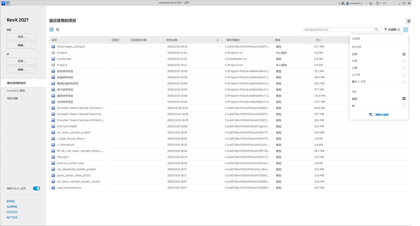Click the 名称 column header
The width and height of the screenshot is (420, 226).
[78, 40]
